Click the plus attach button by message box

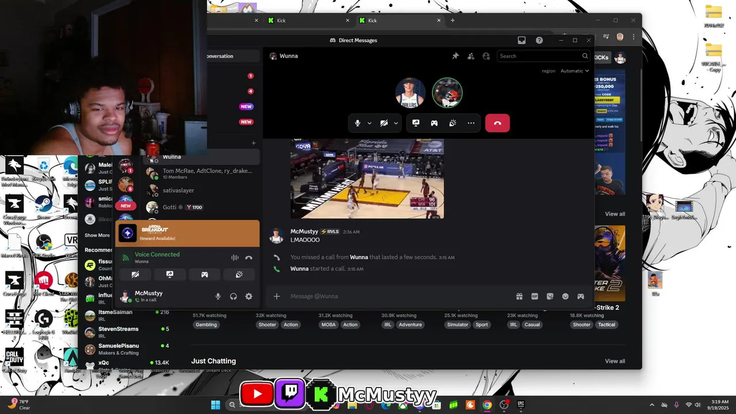277,296
